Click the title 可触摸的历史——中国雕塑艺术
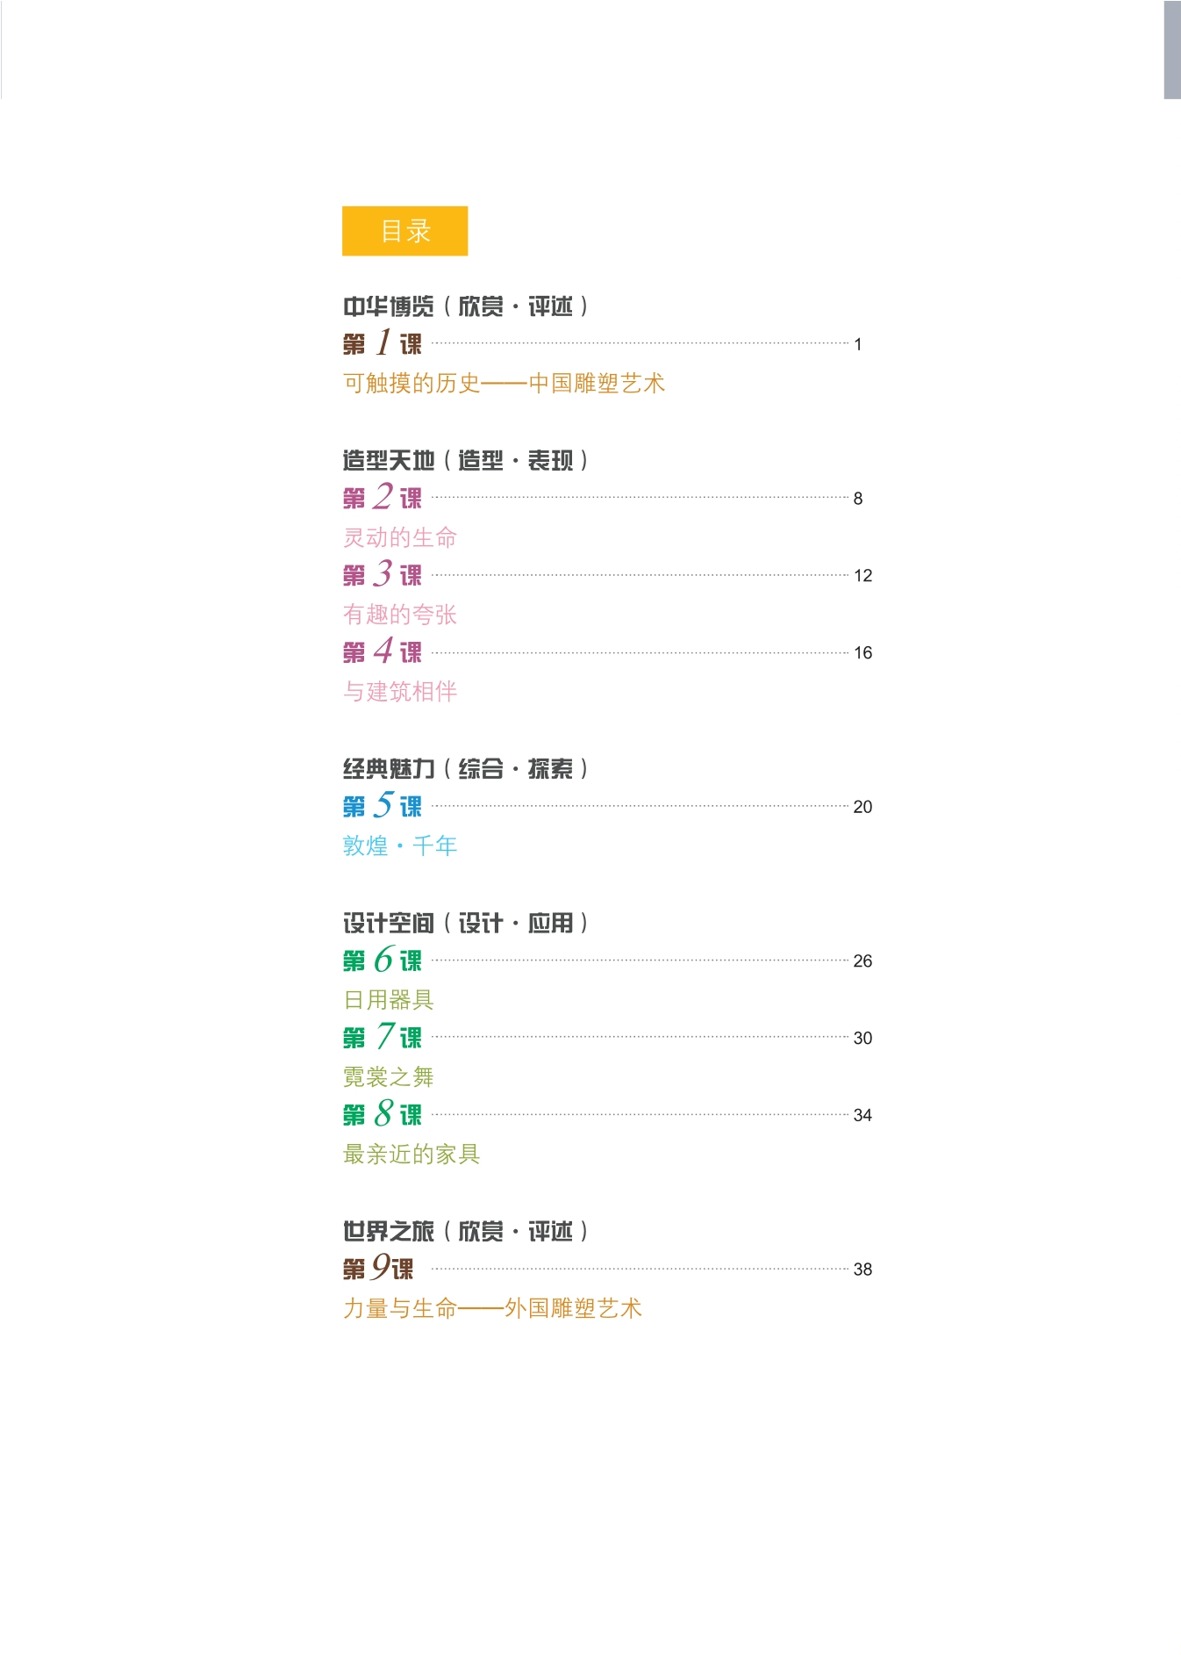 pyautogui.click(x=504, y=384)
